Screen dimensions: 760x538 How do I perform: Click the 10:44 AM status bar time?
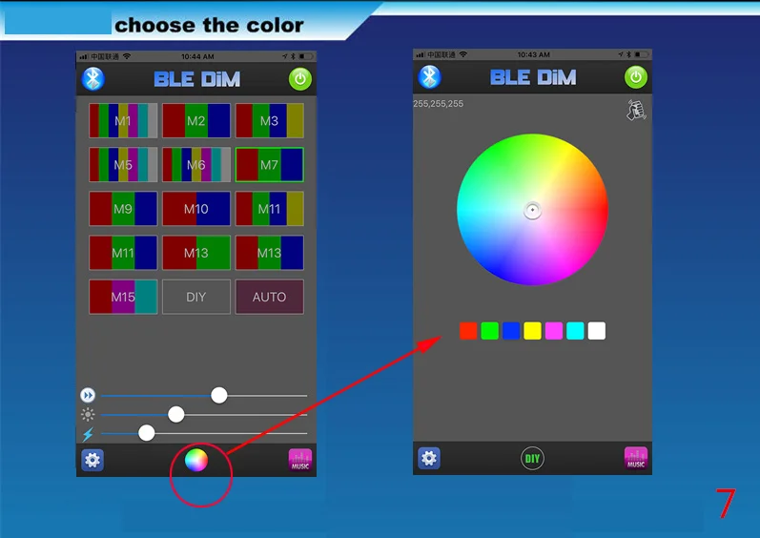pos(197,56)
